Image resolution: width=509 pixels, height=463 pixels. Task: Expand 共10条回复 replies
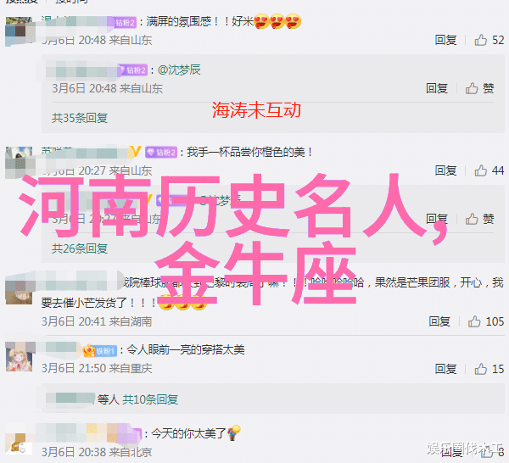[150, 399]
